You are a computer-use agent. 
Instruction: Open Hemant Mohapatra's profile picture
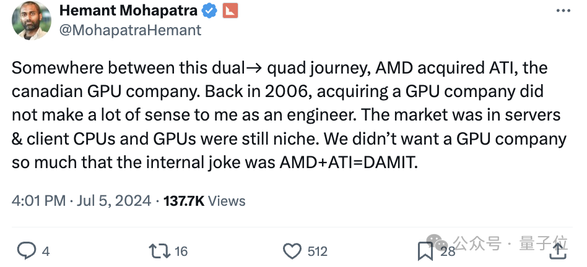click(32, 20)
